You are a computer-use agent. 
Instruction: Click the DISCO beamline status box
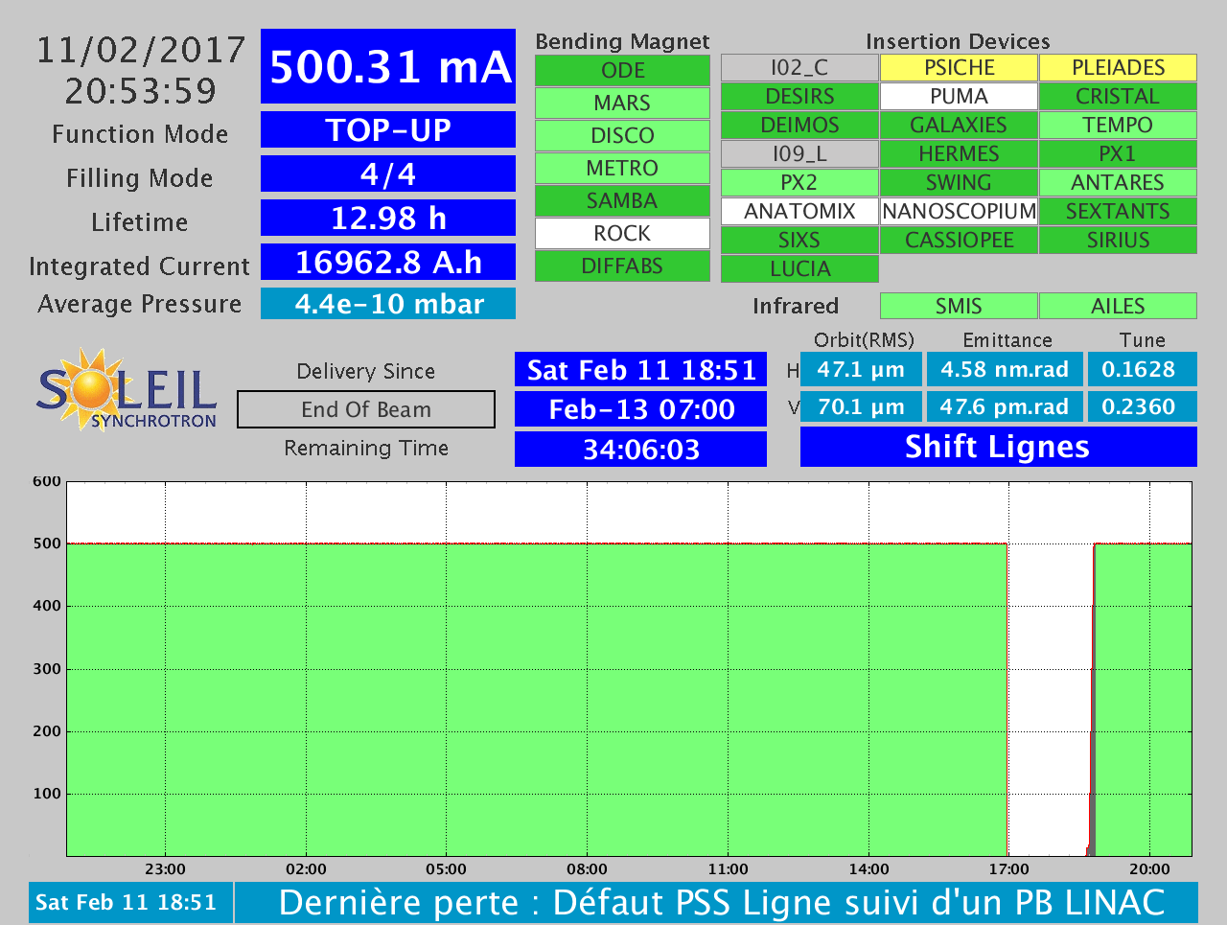tap(622, 135)
